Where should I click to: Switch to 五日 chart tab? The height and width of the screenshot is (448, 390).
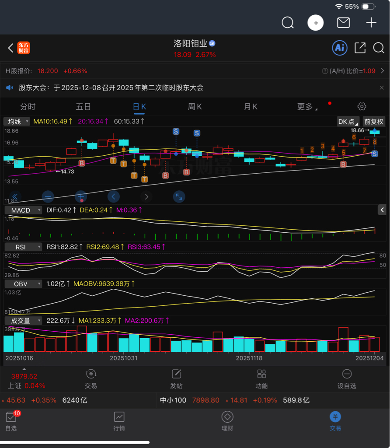(x=84, y=107)
